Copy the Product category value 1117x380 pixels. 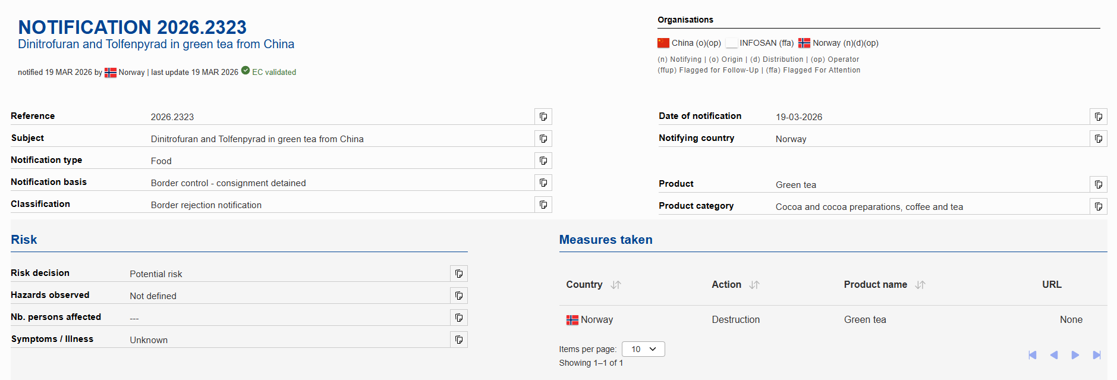(x=1099, y=206)
